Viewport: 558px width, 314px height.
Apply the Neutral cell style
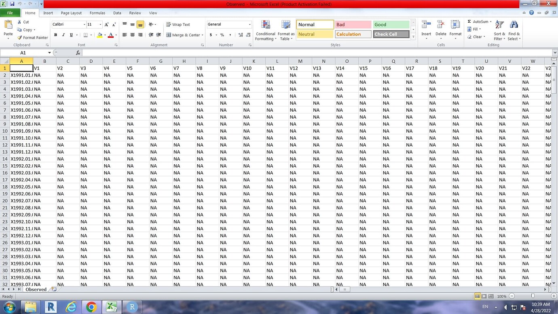[315, 34]
